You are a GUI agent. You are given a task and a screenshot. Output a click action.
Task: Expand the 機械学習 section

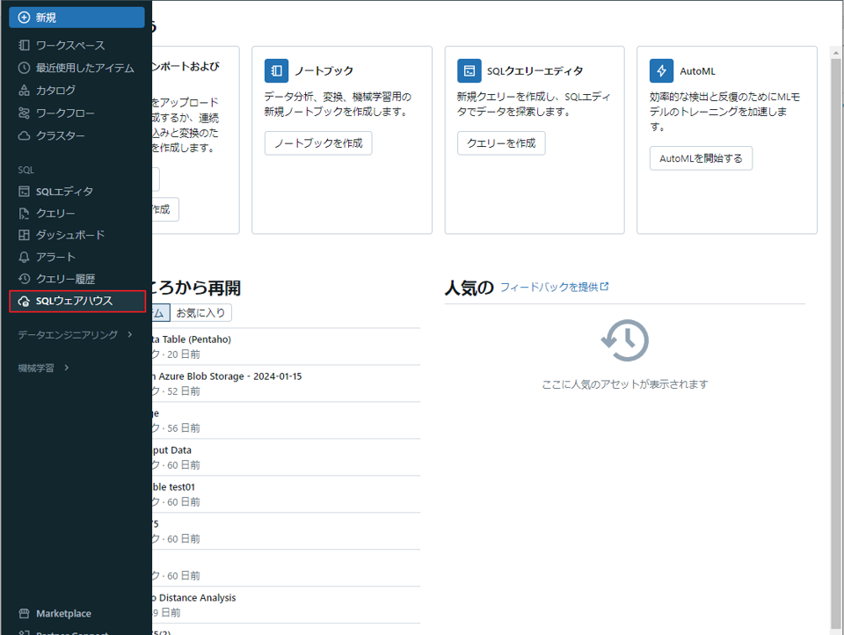click(x=44, y=368)
